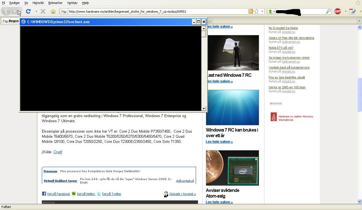Click the forum avatar icon
This screenshot has width=362, height=210.
pyautogui.click(x=166, y=194)
